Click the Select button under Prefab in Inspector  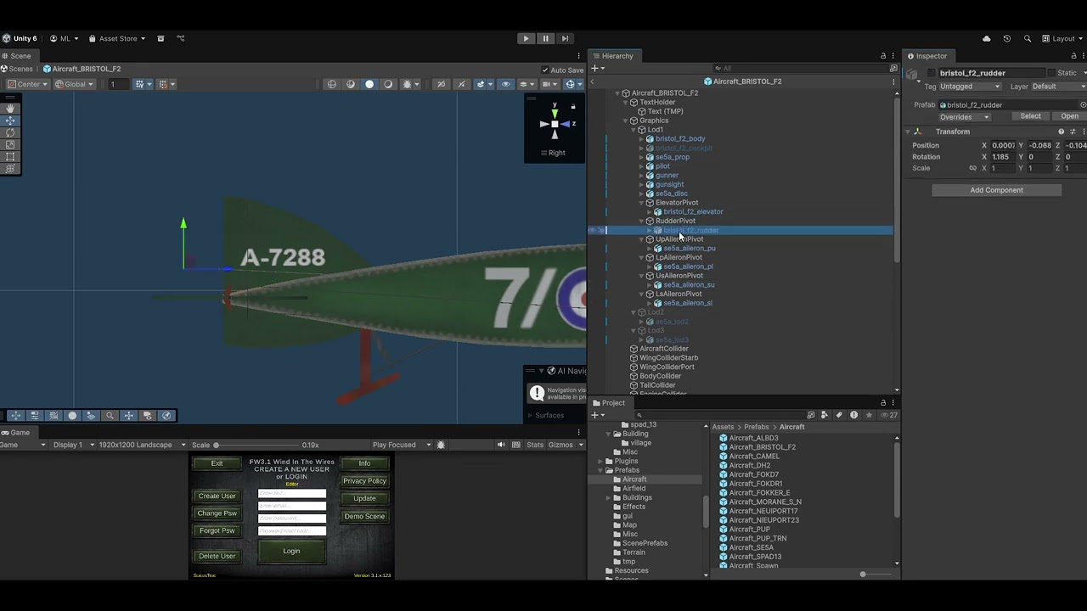pyautogui.click(x=1030, y=116)
